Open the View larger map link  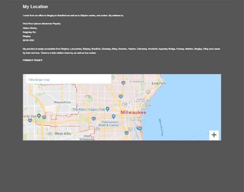click(x=39, y=80)
